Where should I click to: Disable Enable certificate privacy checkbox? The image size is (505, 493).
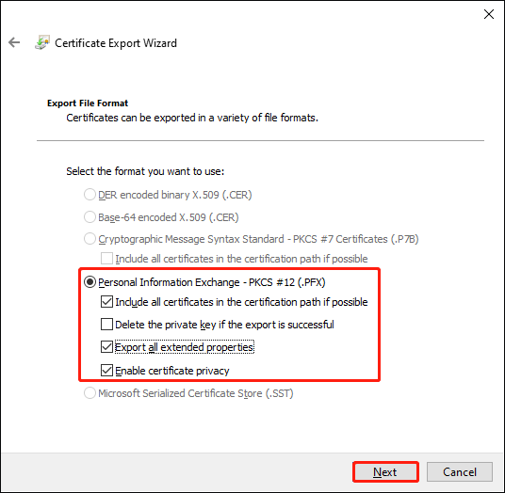(x=106, y=371)
